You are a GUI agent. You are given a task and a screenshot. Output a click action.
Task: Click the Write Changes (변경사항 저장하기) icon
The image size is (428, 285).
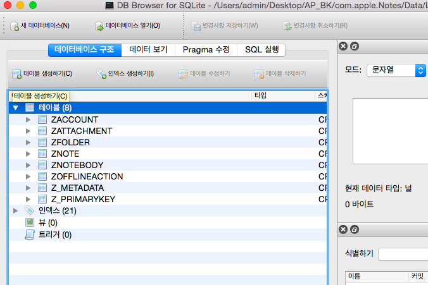coord(196,26)
